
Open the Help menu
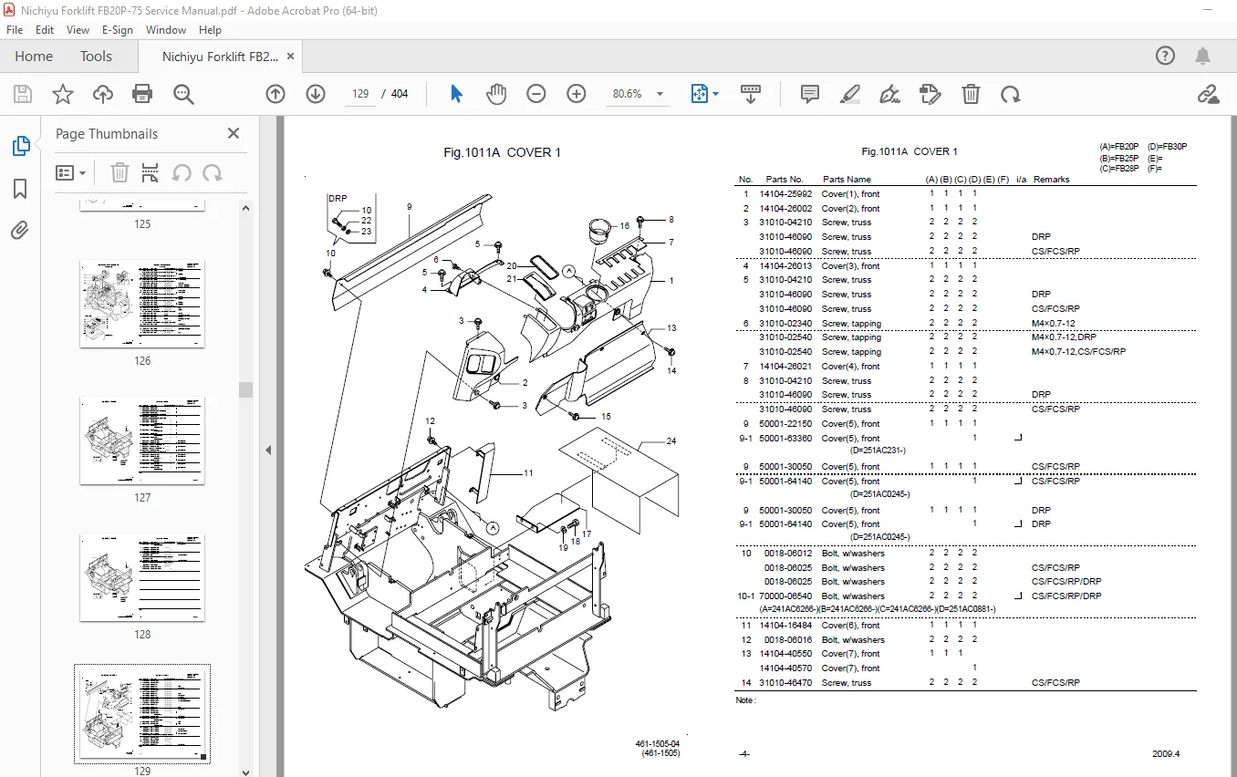coord(210,30)
